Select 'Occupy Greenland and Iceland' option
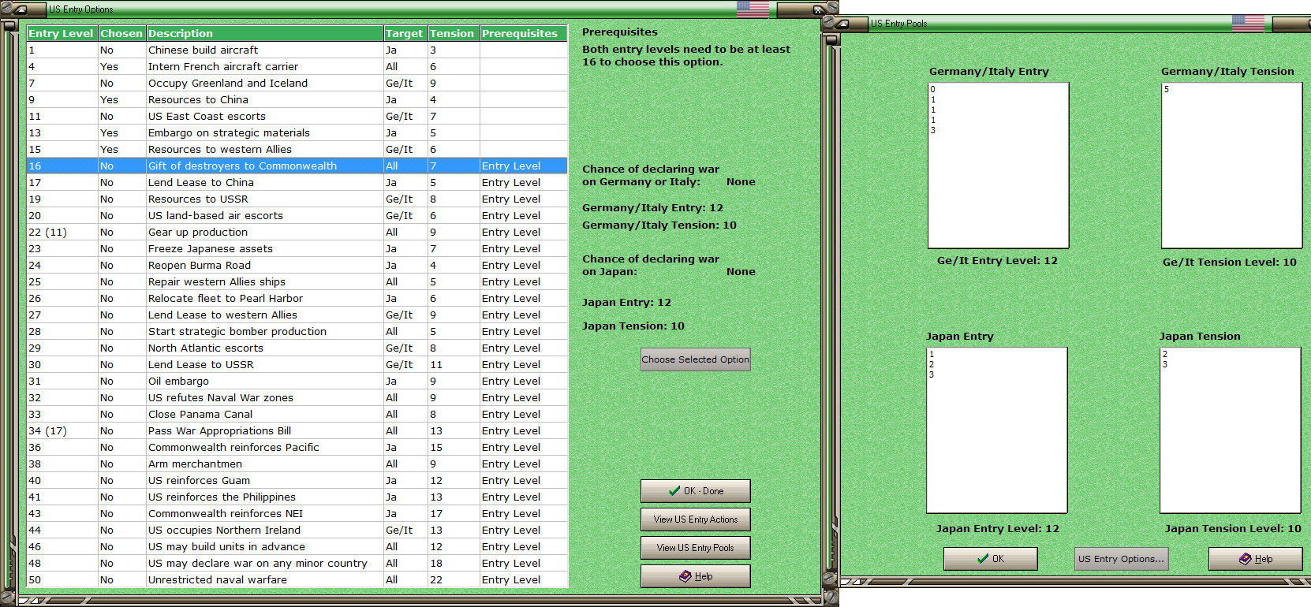The image size is (1311, 607). [297, 83]
